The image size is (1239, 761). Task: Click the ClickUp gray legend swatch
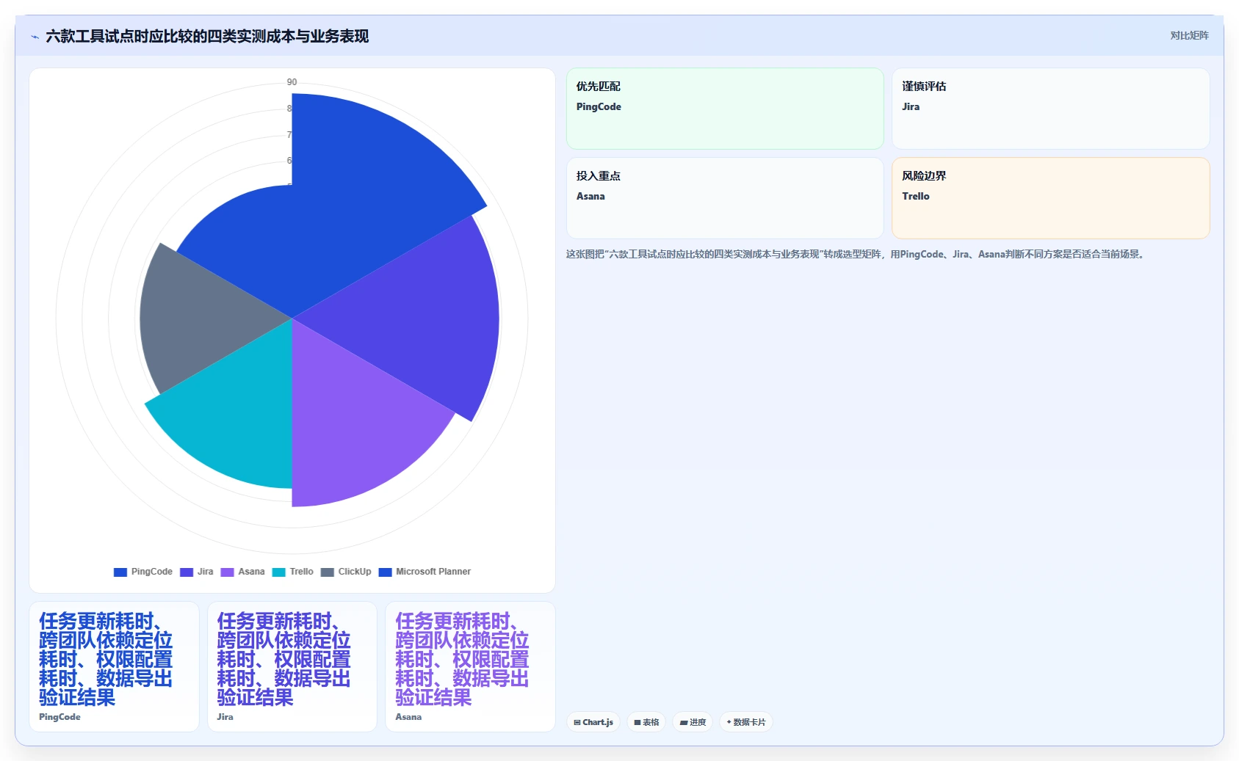tap(328, 572)
